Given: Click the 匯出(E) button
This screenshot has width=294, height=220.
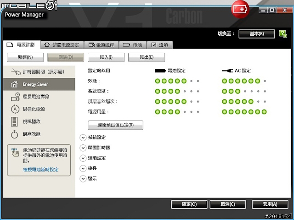Looking at the screenshot, I should 147,57.
